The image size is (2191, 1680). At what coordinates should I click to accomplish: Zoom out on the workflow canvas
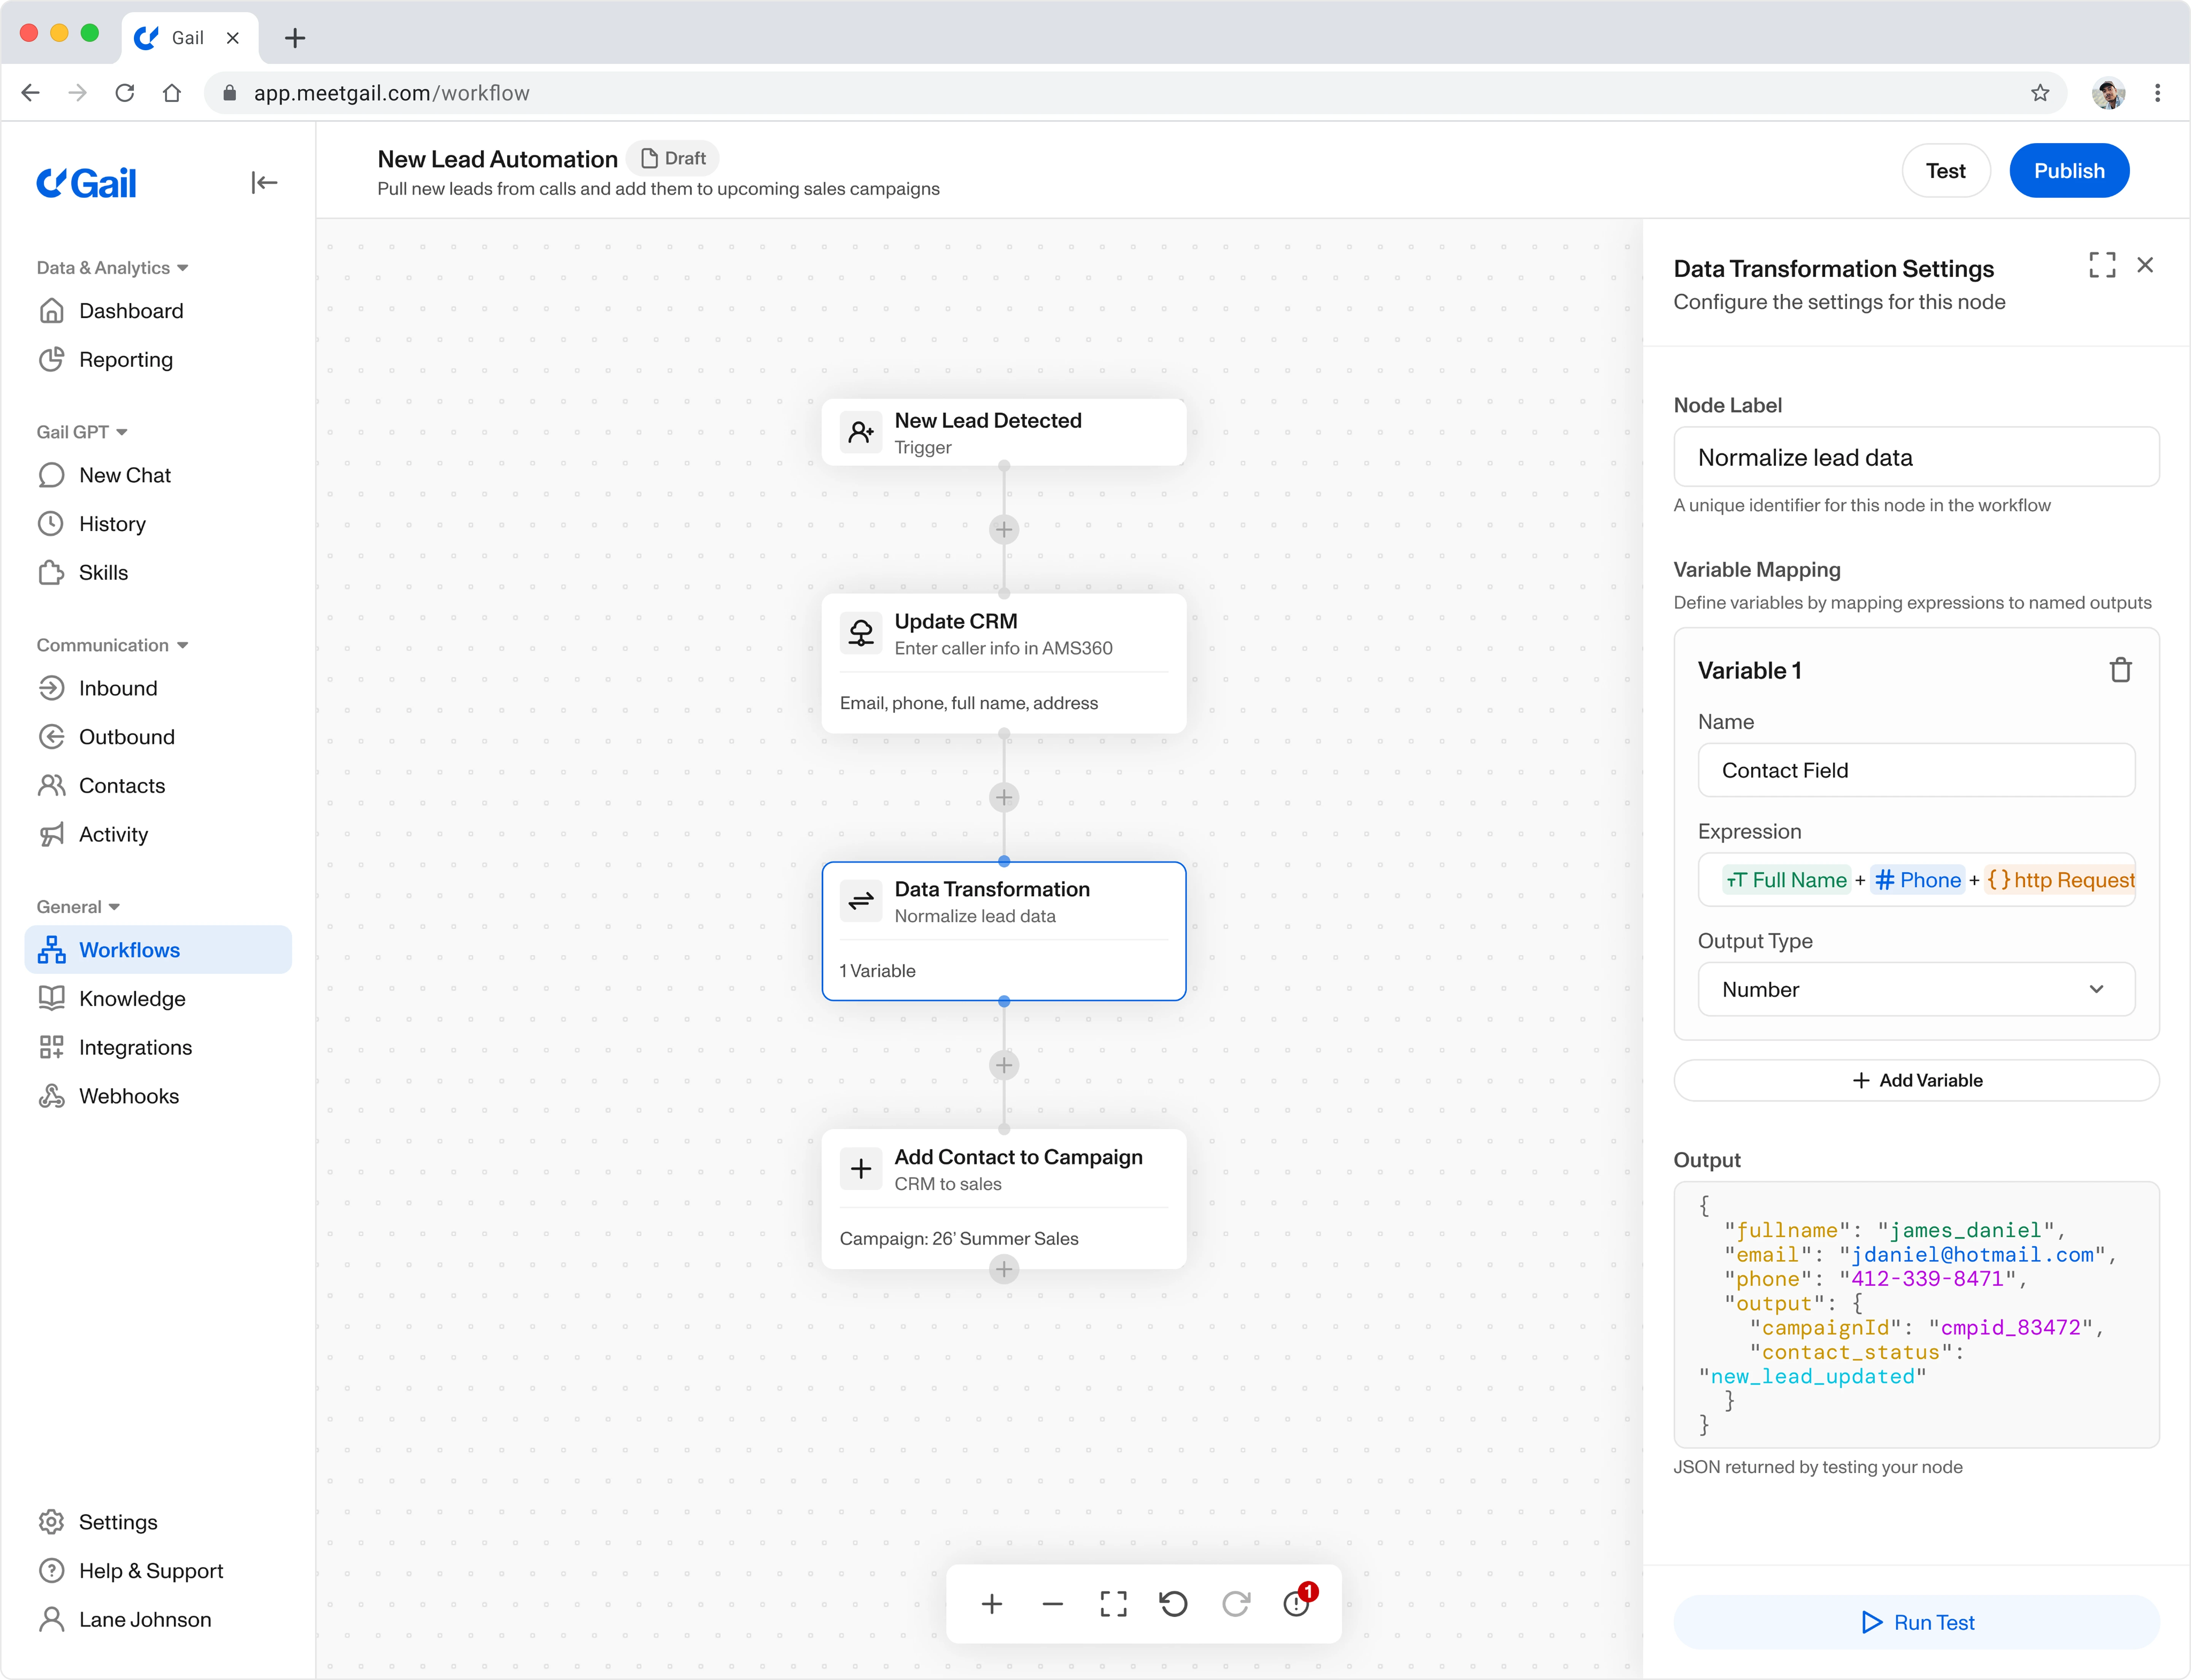point(1052,1604)
